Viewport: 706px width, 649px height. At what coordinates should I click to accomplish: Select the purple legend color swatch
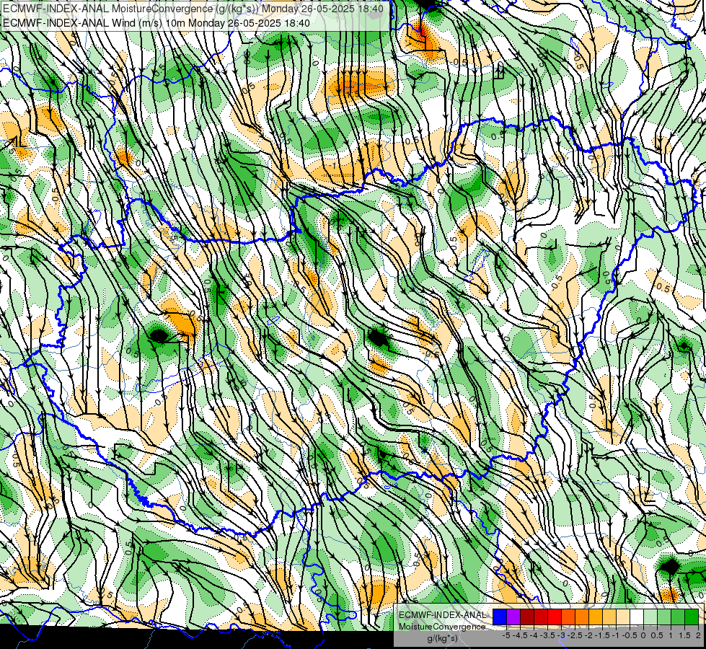pyautogui.click(x=513, y=617)
